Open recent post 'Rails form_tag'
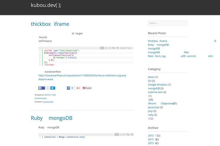 point(180,56)
